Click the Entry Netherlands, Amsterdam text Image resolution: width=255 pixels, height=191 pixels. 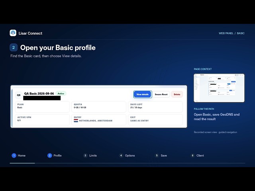tap(96, 121)
